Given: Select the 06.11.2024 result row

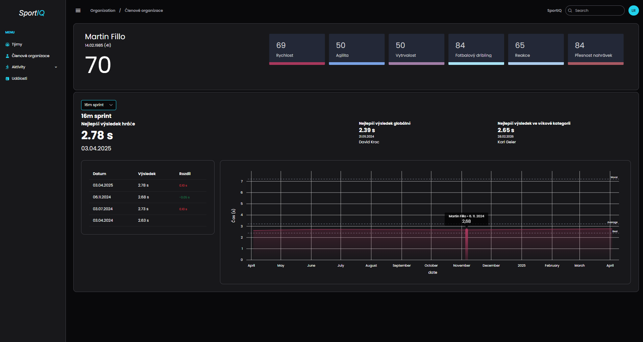Looking at the screenshot, I should tap(148, 197).
